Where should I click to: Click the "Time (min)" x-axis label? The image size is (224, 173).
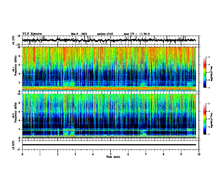pyautogui.click(x=113, y=157)
